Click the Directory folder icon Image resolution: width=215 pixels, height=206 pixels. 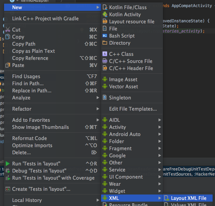105,43
